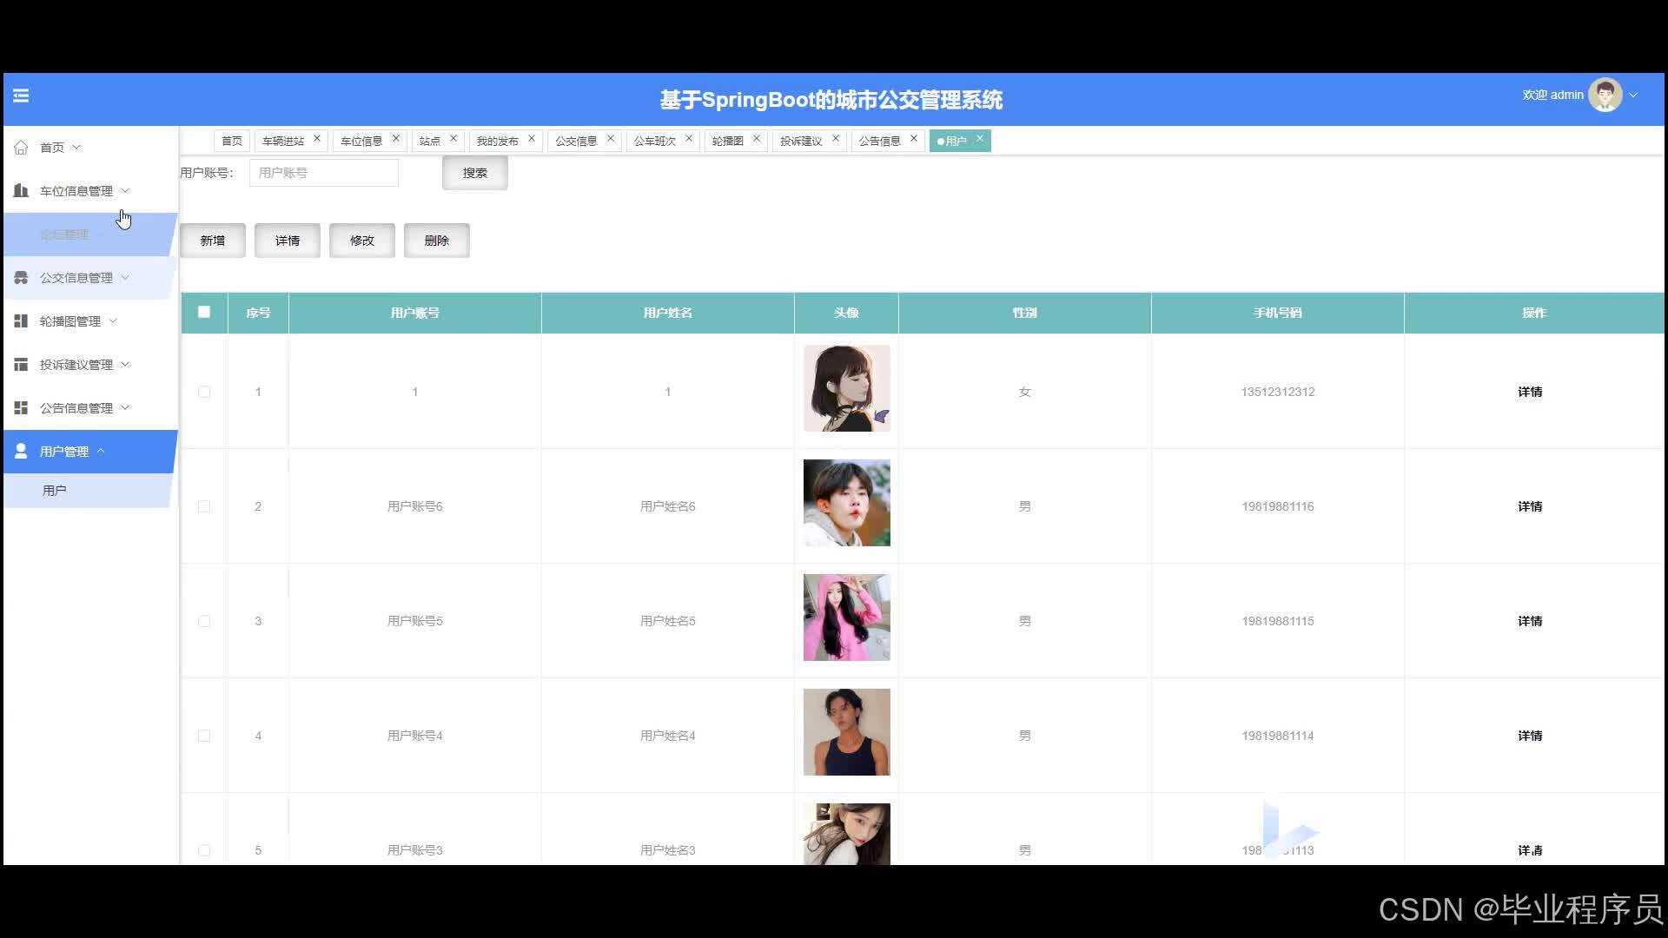Collapse the 用户管理 sidebar menu
Screen dimensions: 1668x938
tap(64, 452)
